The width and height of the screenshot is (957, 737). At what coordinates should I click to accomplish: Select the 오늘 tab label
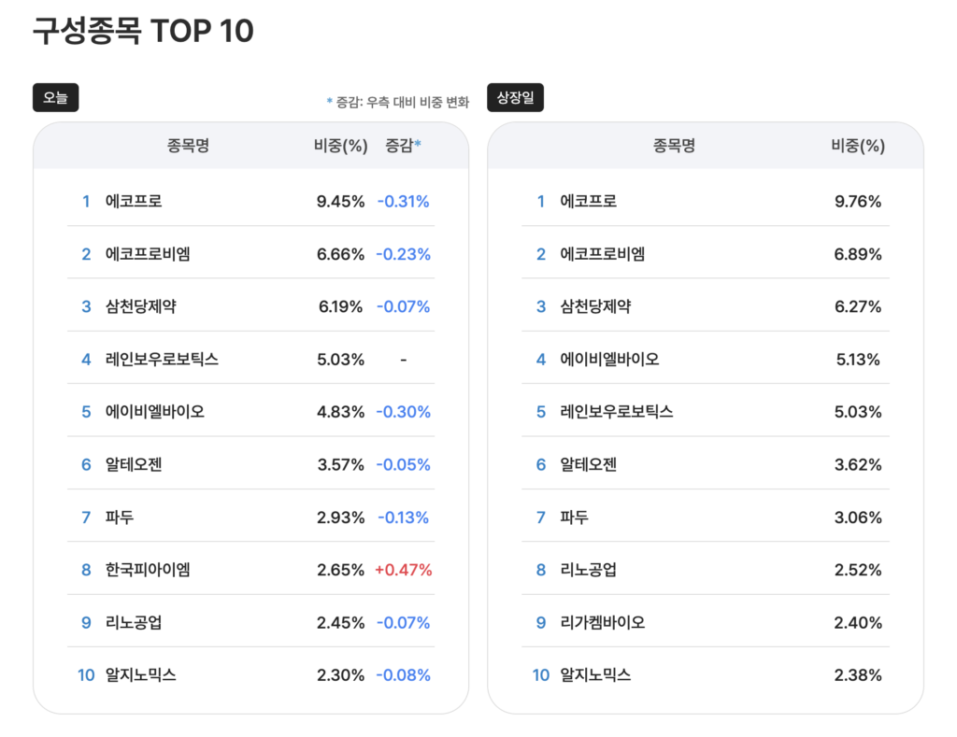[x=55, y=97]
